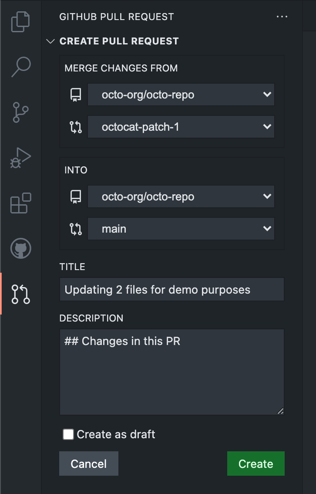This screenshot has height=494, width=316.
Task: Click the repository icon beside octo-org/octo-repo
Action: click(75, 95)
